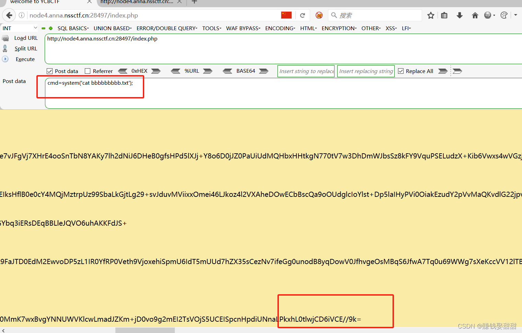Click the left arrow beside 0xHEX
522x333 pixels.
[123, 71]
